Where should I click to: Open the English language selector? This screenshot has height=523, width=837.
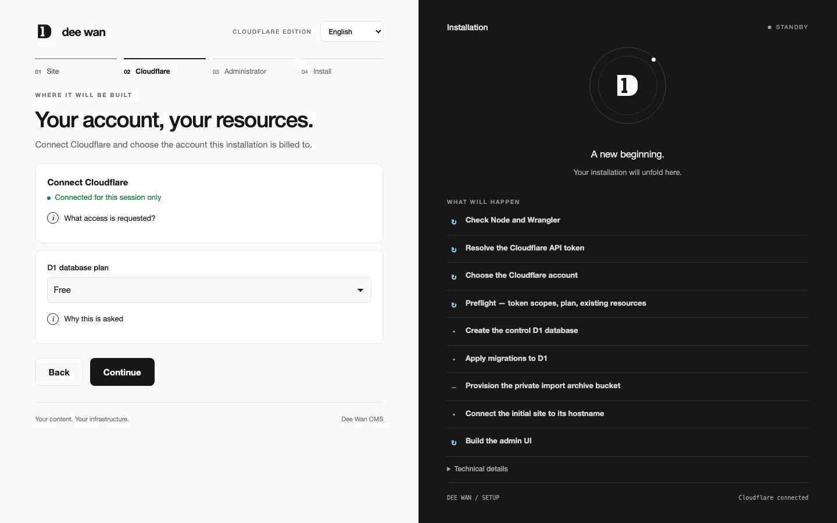[x=352, y=31]
